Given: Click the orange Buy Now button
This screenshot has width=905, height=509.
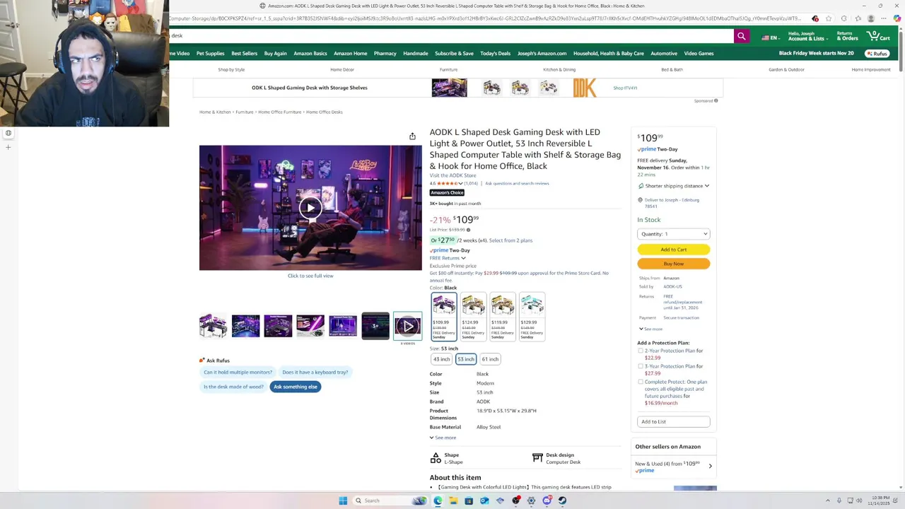Looking at the screenshot, I should (673, 264).
